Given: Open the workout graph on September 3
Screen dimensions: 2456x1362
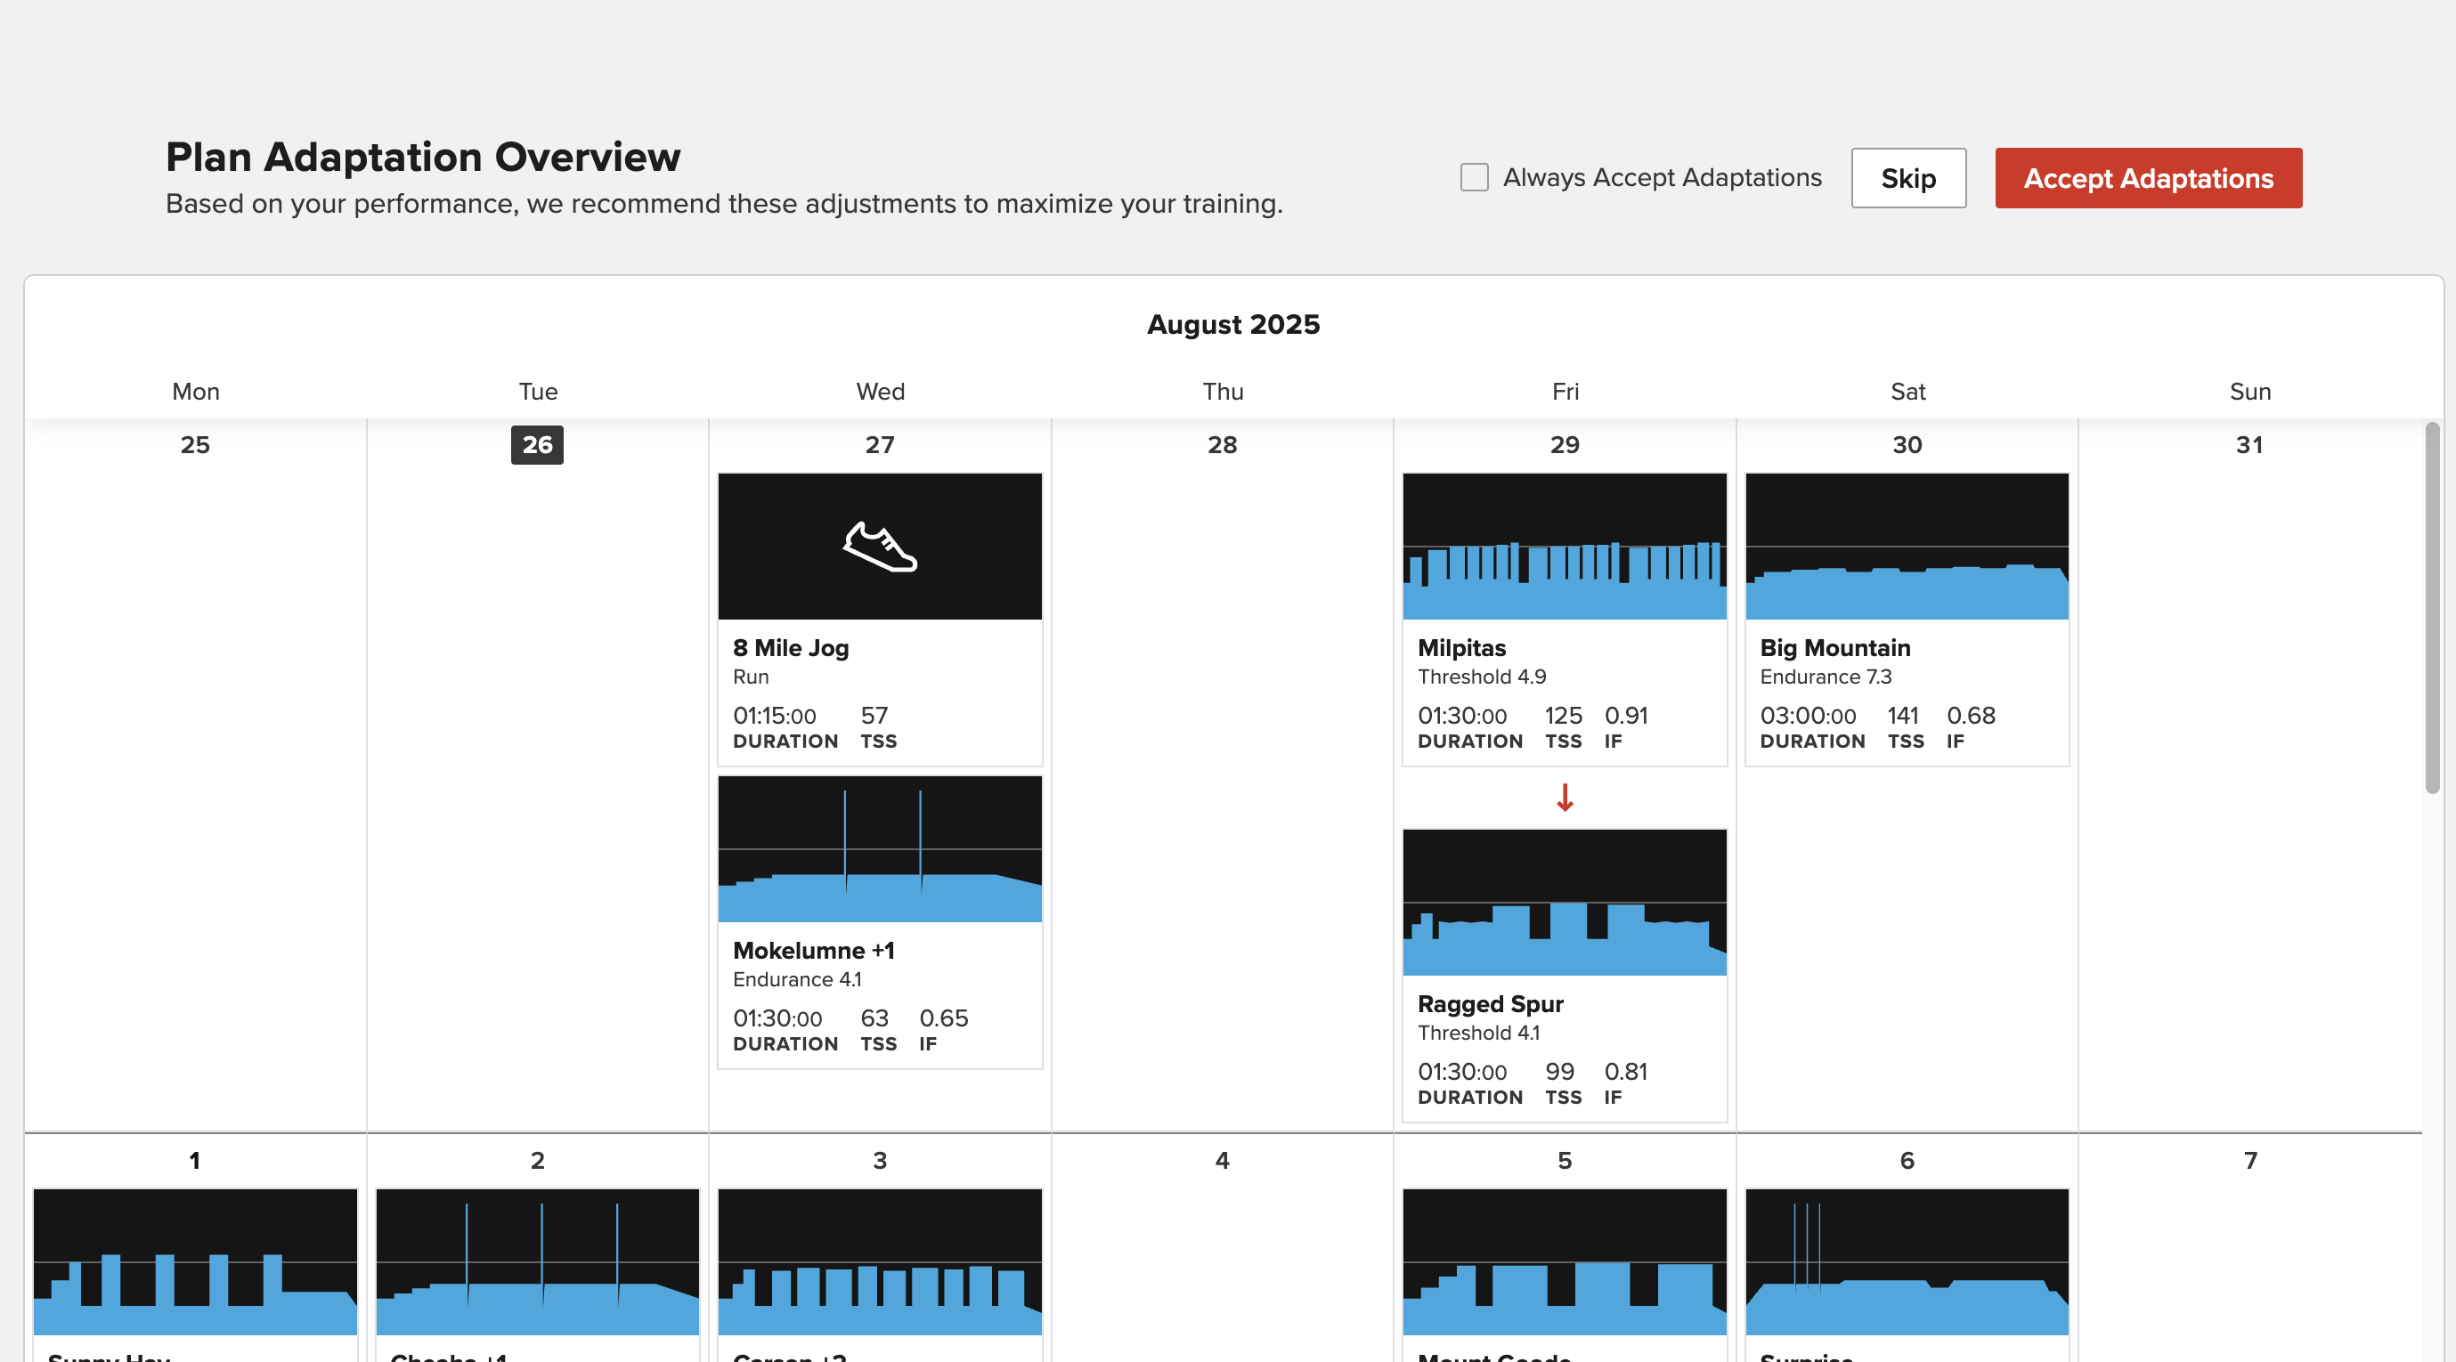Looking at the screenshot, I should (x=879, y=1261).
